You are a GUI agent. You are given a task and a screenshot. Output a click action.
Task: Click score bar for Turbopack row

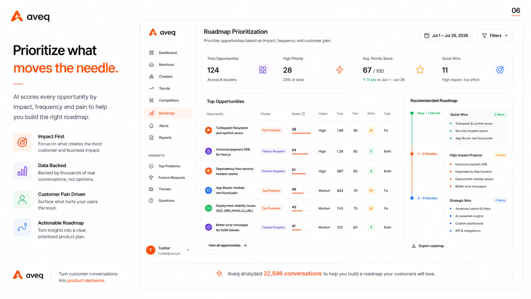pos(301,133)
